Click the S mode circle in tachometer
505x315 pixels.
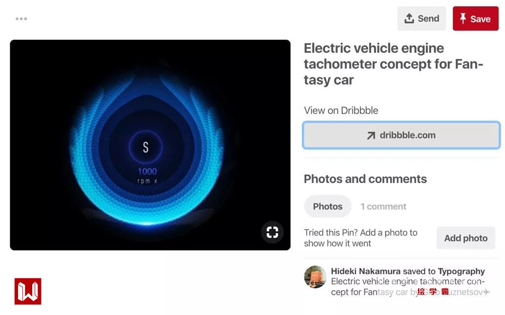coord(146,147)
